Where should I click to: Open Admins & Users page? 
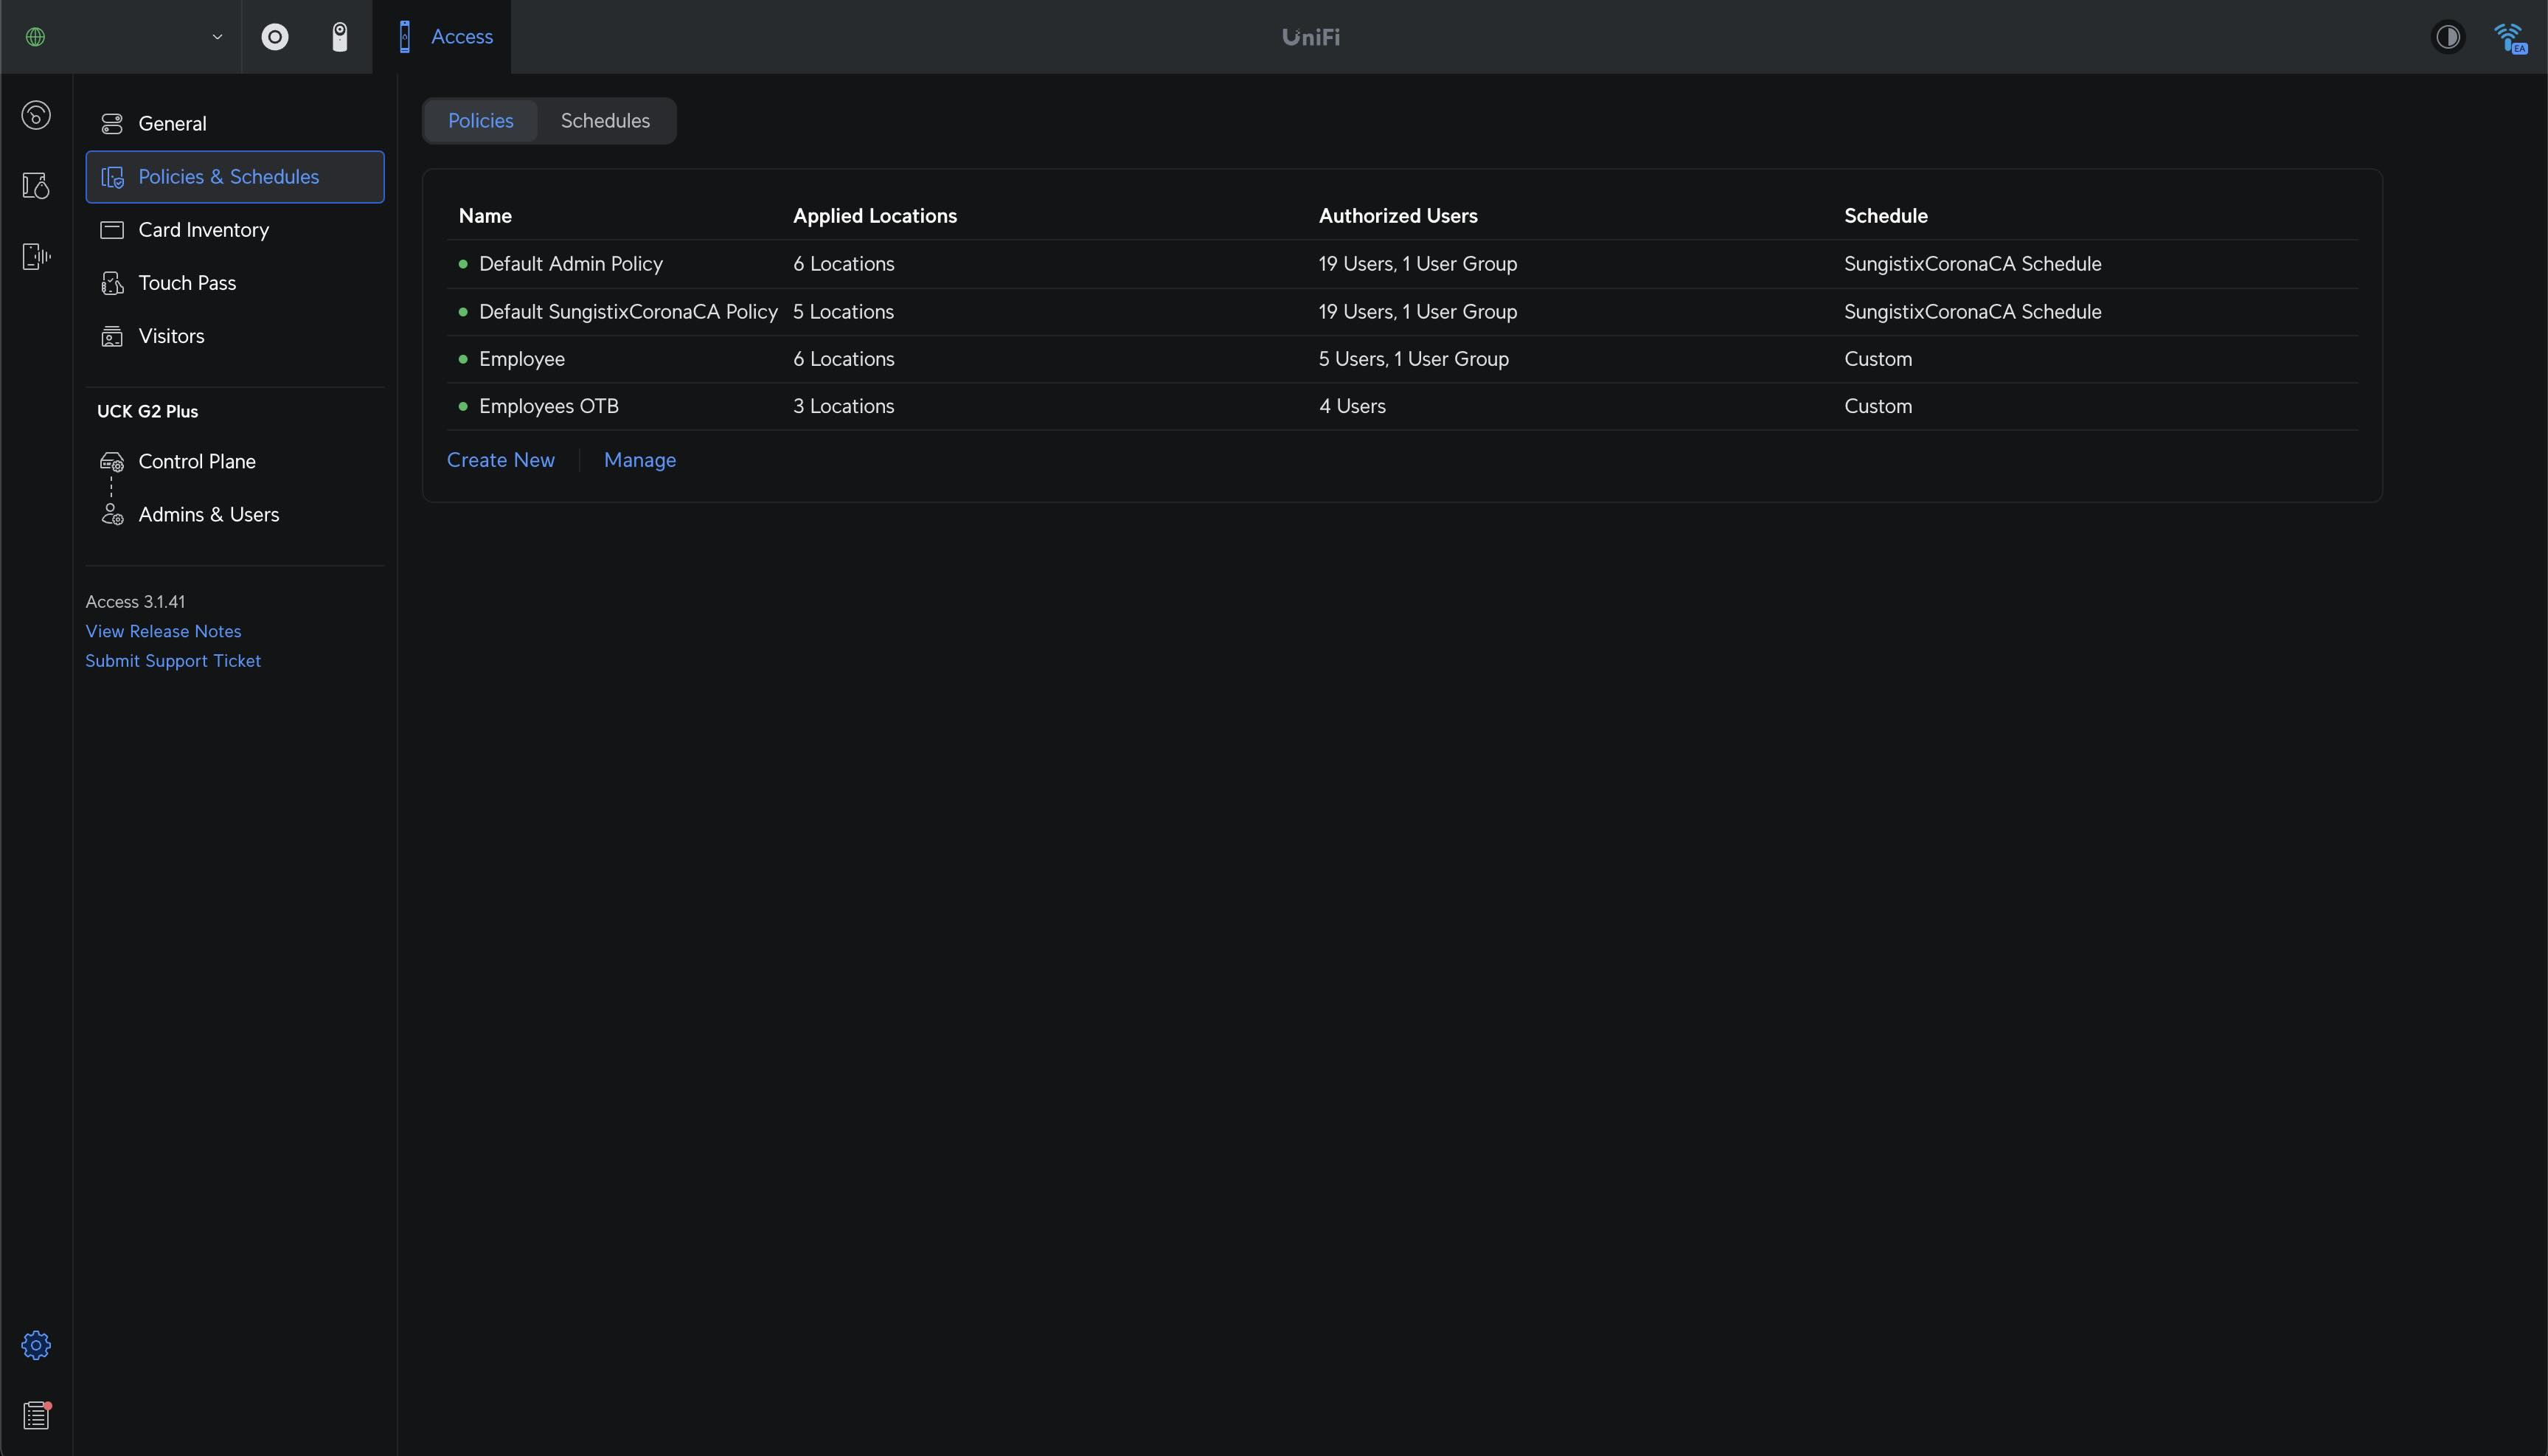pyautogui.click(x=235, y=514)
